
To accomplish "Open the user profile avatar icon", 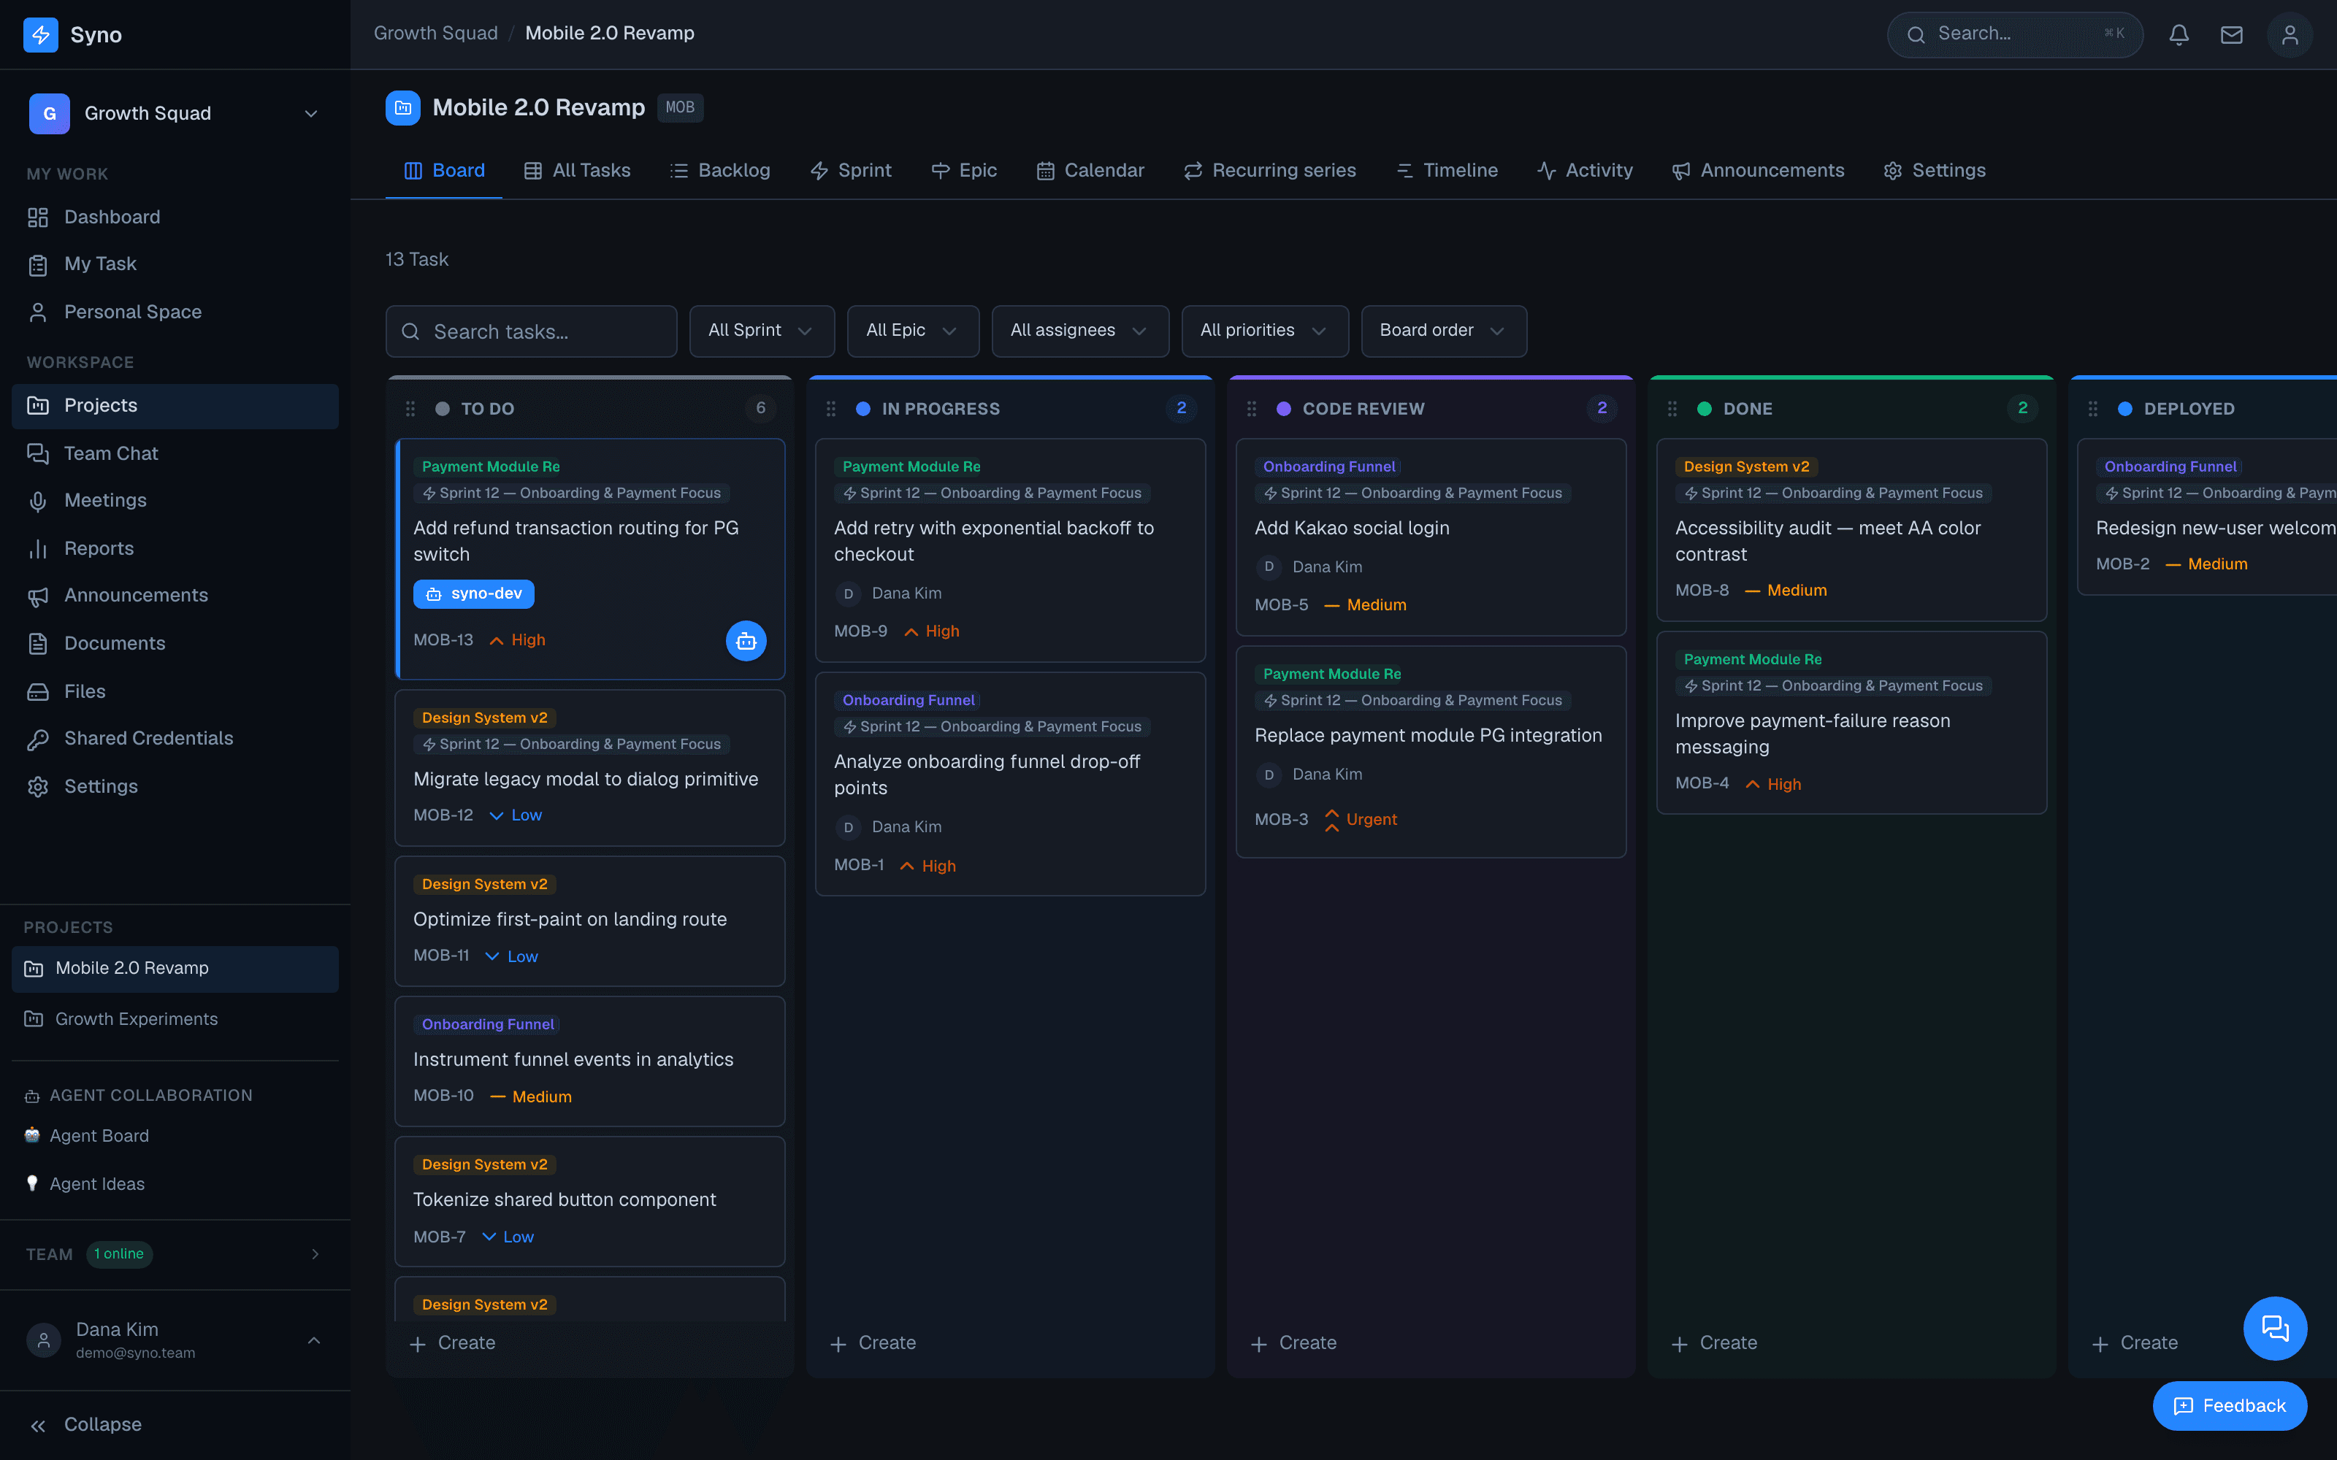I will tap(2289, 35).
